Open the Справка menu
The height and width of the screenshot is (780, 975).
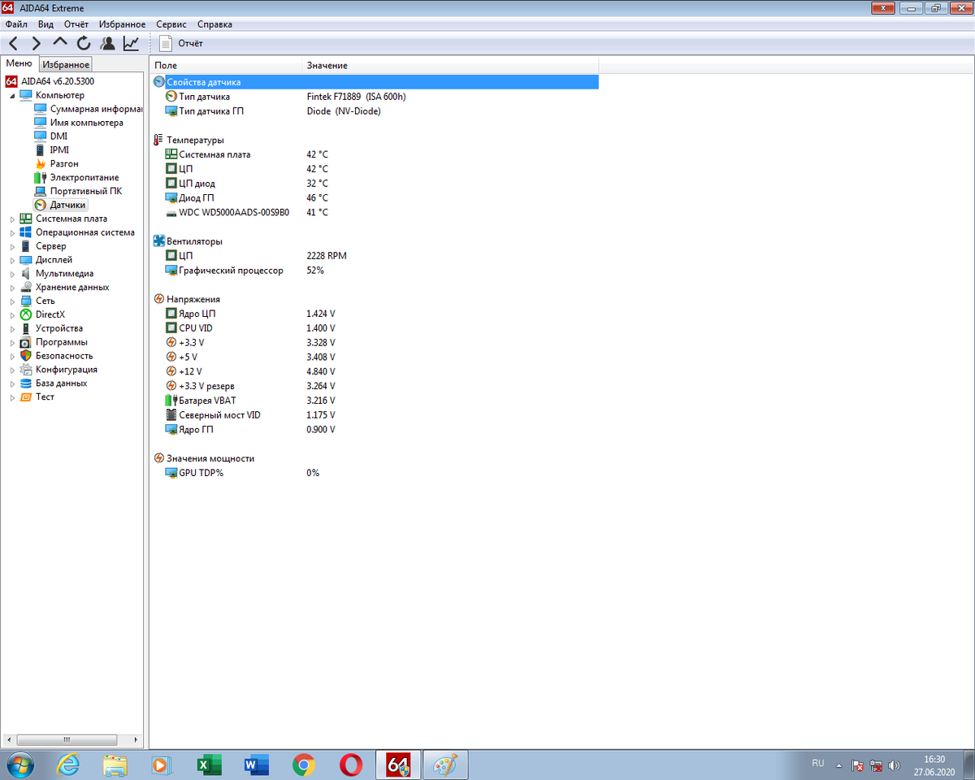tap(214, 24)
